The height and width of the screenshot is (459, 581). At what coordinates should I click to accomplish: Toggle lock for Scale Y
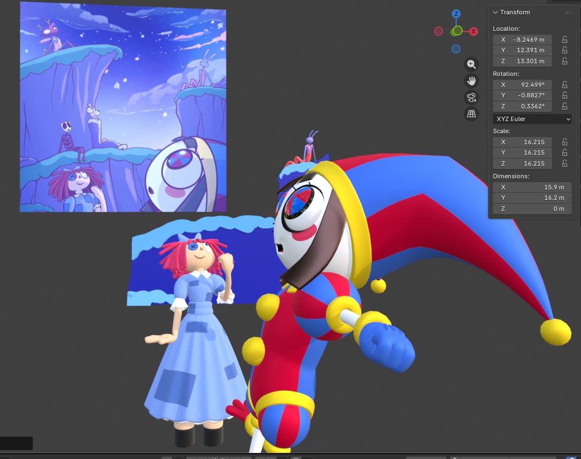(564, 152)
